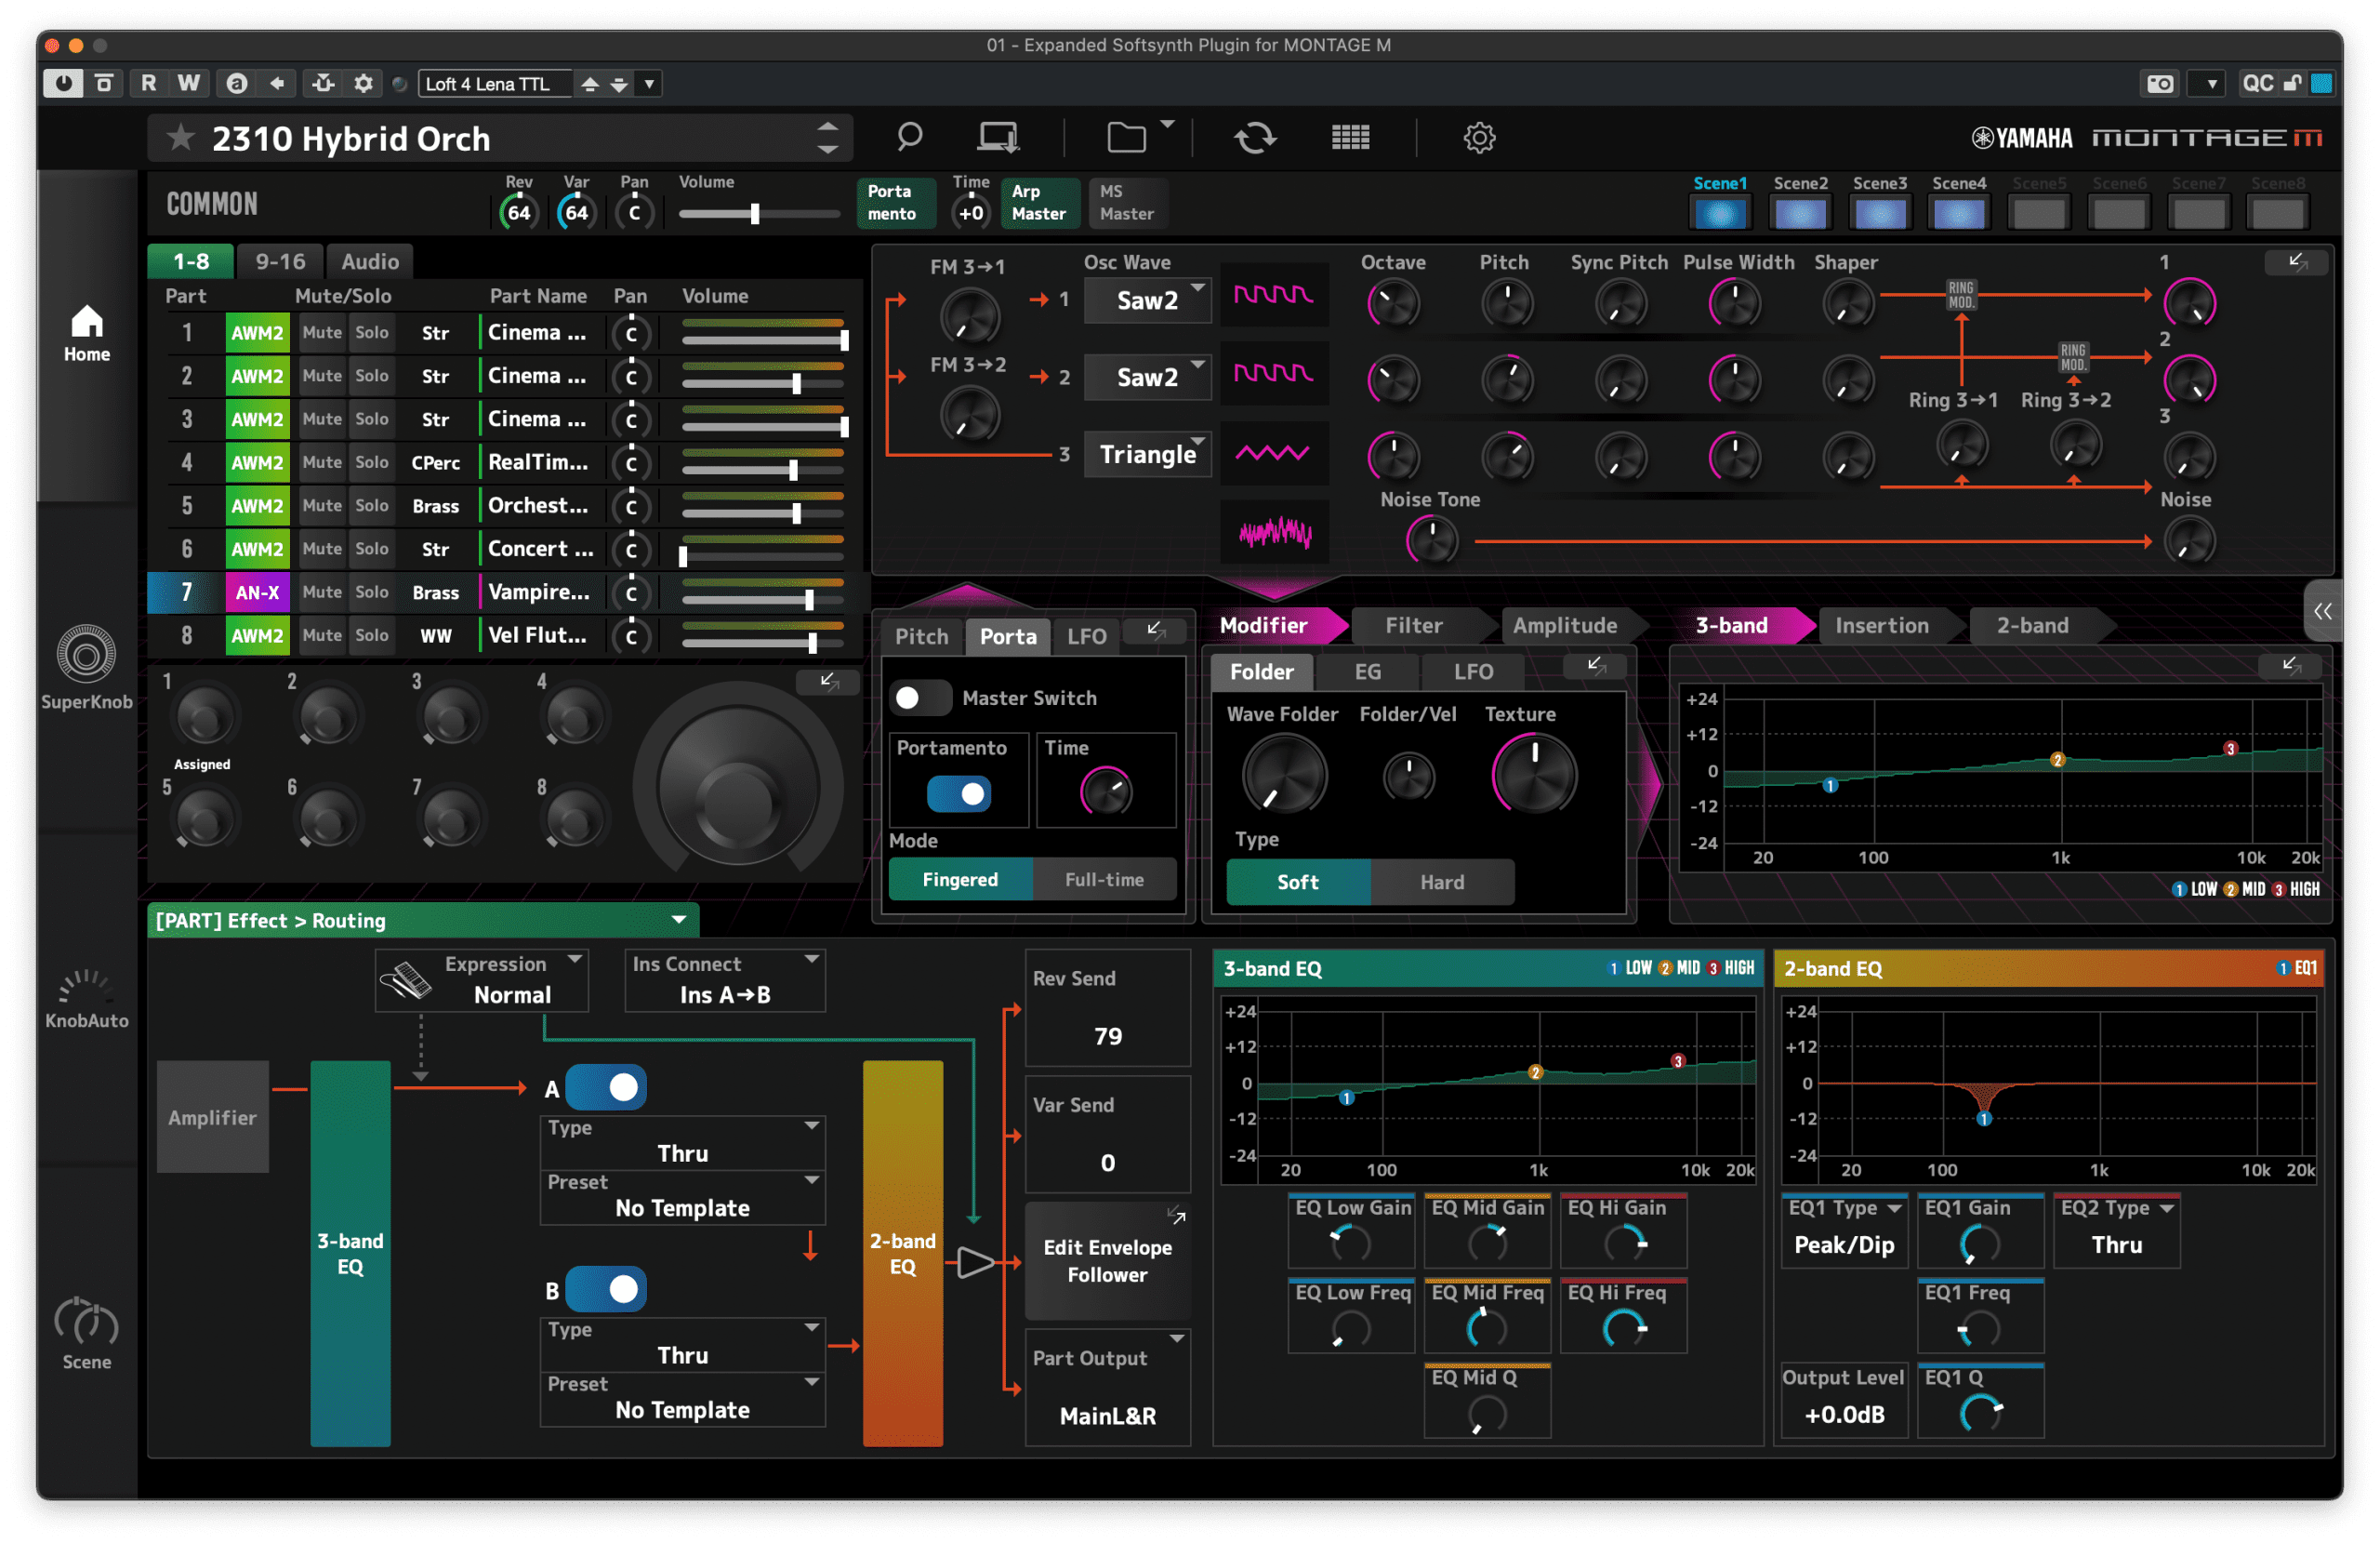Open the EQ1 Type Peak/Dip dropdown
Viewport: 2380px width, 1543px height.
point(1844,1230)
